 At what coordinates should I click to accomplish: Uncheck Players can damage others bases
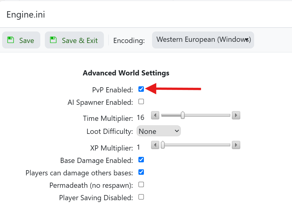141,172
